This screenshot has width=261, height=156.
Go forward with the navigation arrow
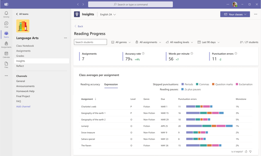click(x=83, y=4)
